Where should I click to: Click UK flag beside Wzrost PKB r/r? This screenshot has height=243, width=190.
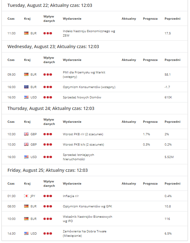(x=26, y=134)
